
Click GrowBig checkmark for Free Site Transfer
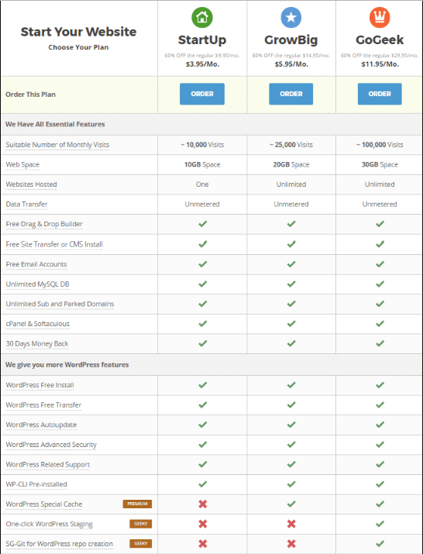point(291,244)
